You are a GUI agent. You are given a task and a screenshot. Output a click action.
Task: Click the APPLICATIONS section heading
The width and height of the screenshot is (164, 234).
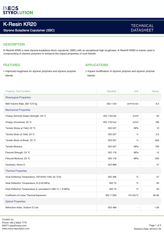tap(97, 65)
